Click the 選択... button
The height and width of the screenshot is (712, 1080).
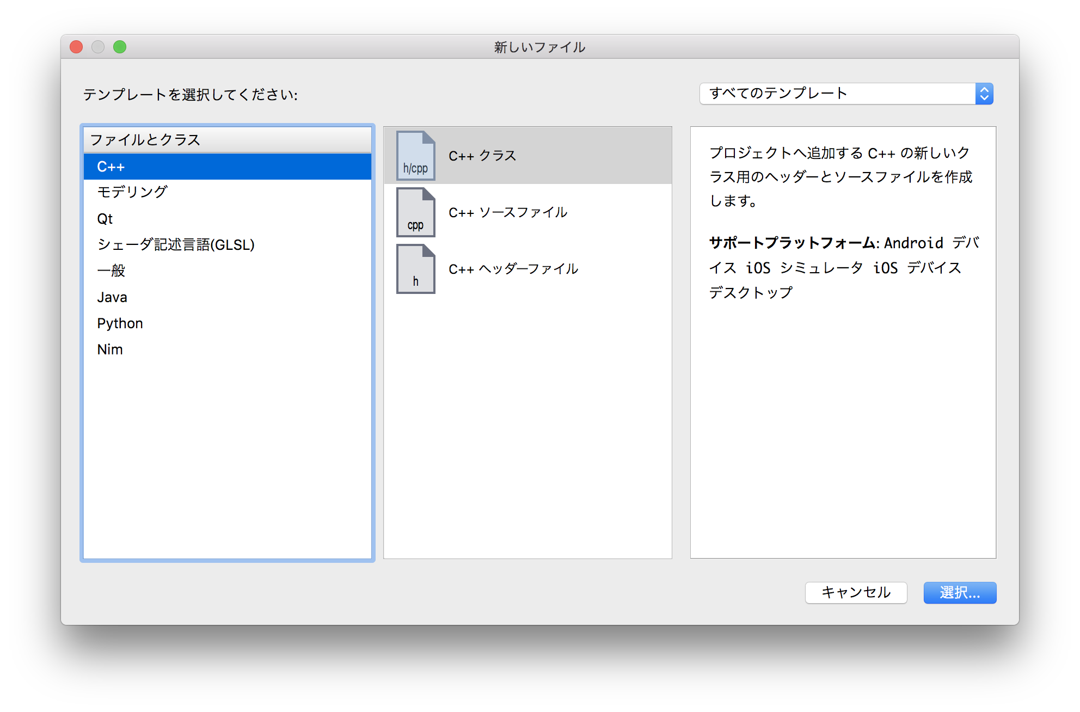click(x=959, y=593)
